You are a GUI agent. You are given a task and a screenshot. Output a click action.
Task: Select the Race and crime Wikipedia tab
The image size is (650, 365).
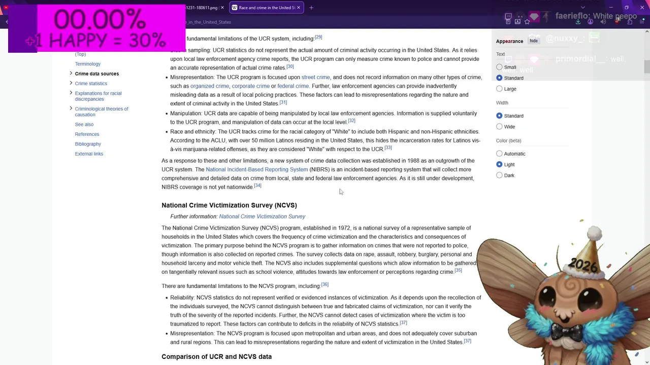[266, 8]
